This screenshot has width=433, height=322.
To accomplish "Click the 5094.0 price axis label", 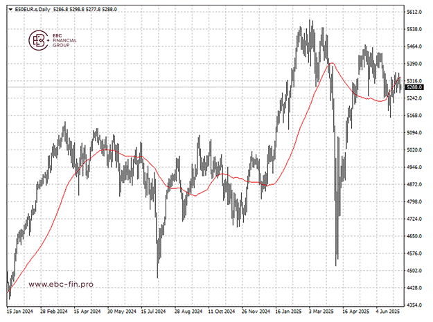I will (x=414, y=132).
